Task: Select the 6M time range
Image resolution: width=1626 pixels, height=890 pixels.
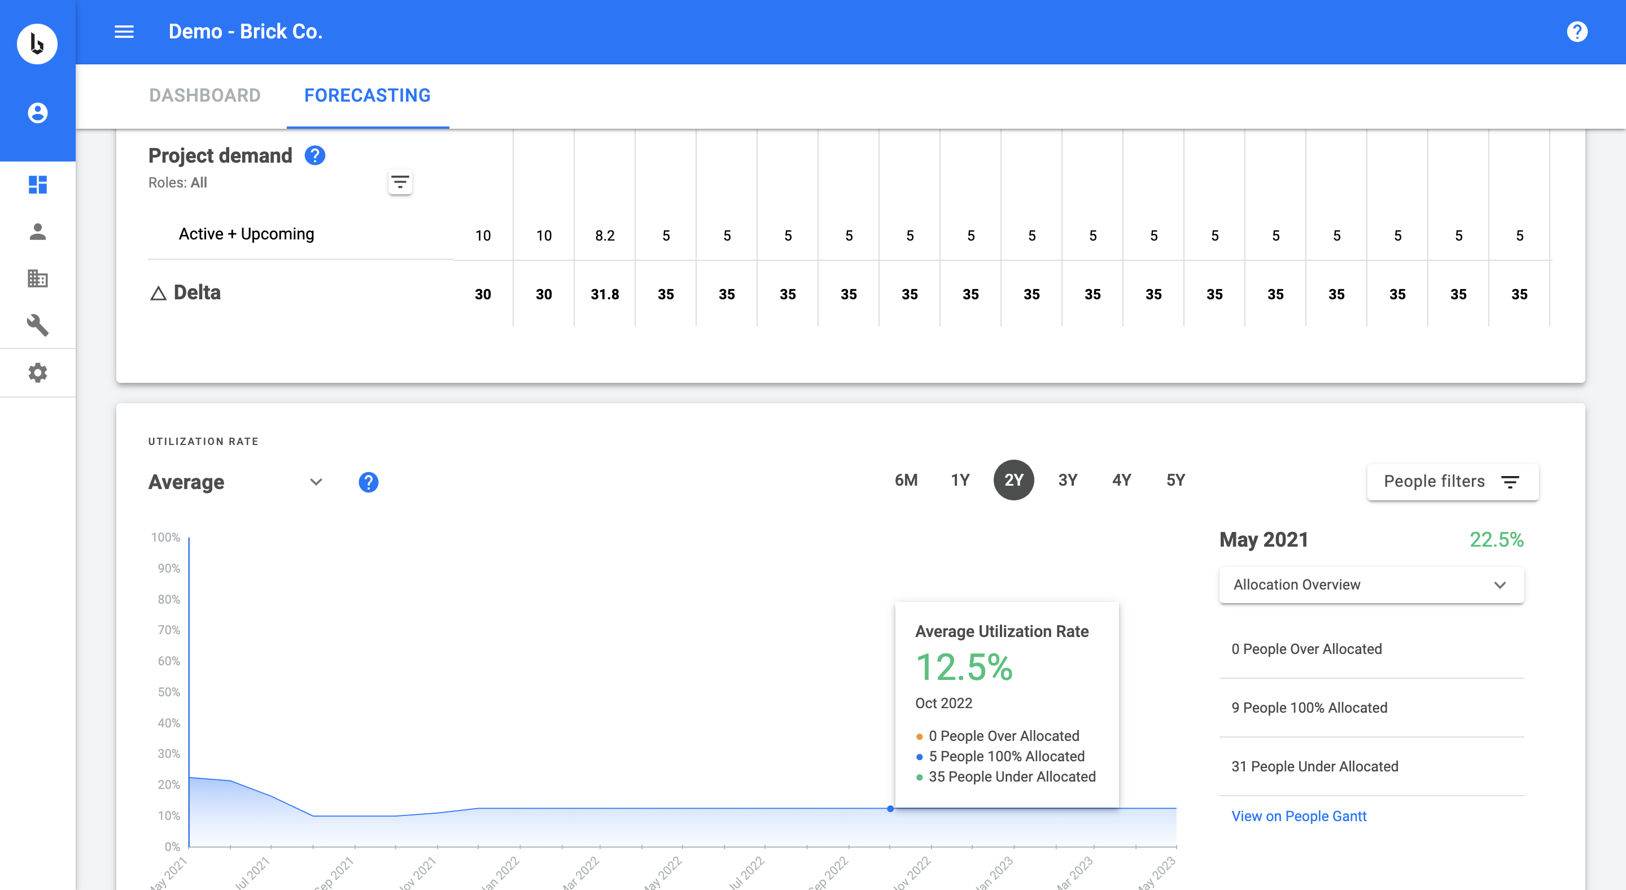Action: click(x=906, y=481)
